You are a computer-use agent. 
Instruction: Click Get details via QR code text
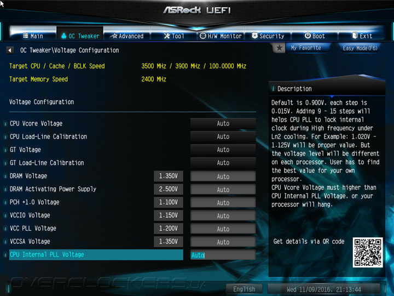click(x=309, y=242)
